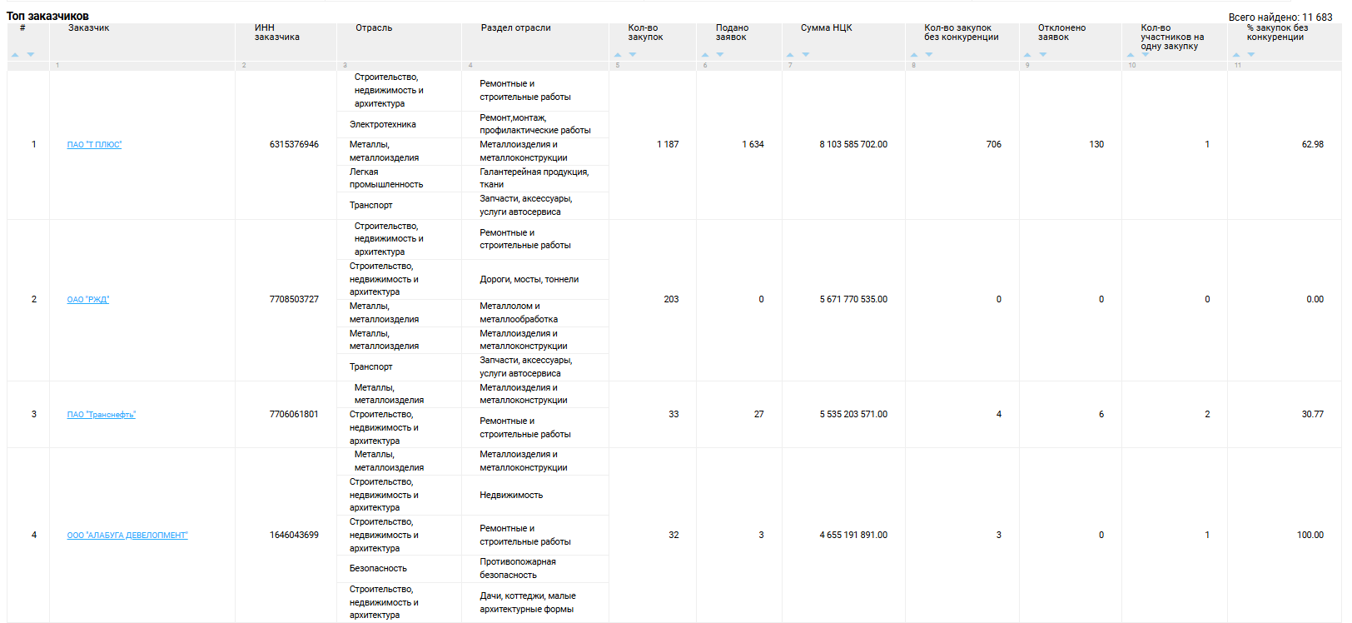
Task: Click the Заказчик column header
Action: [89, 28]
